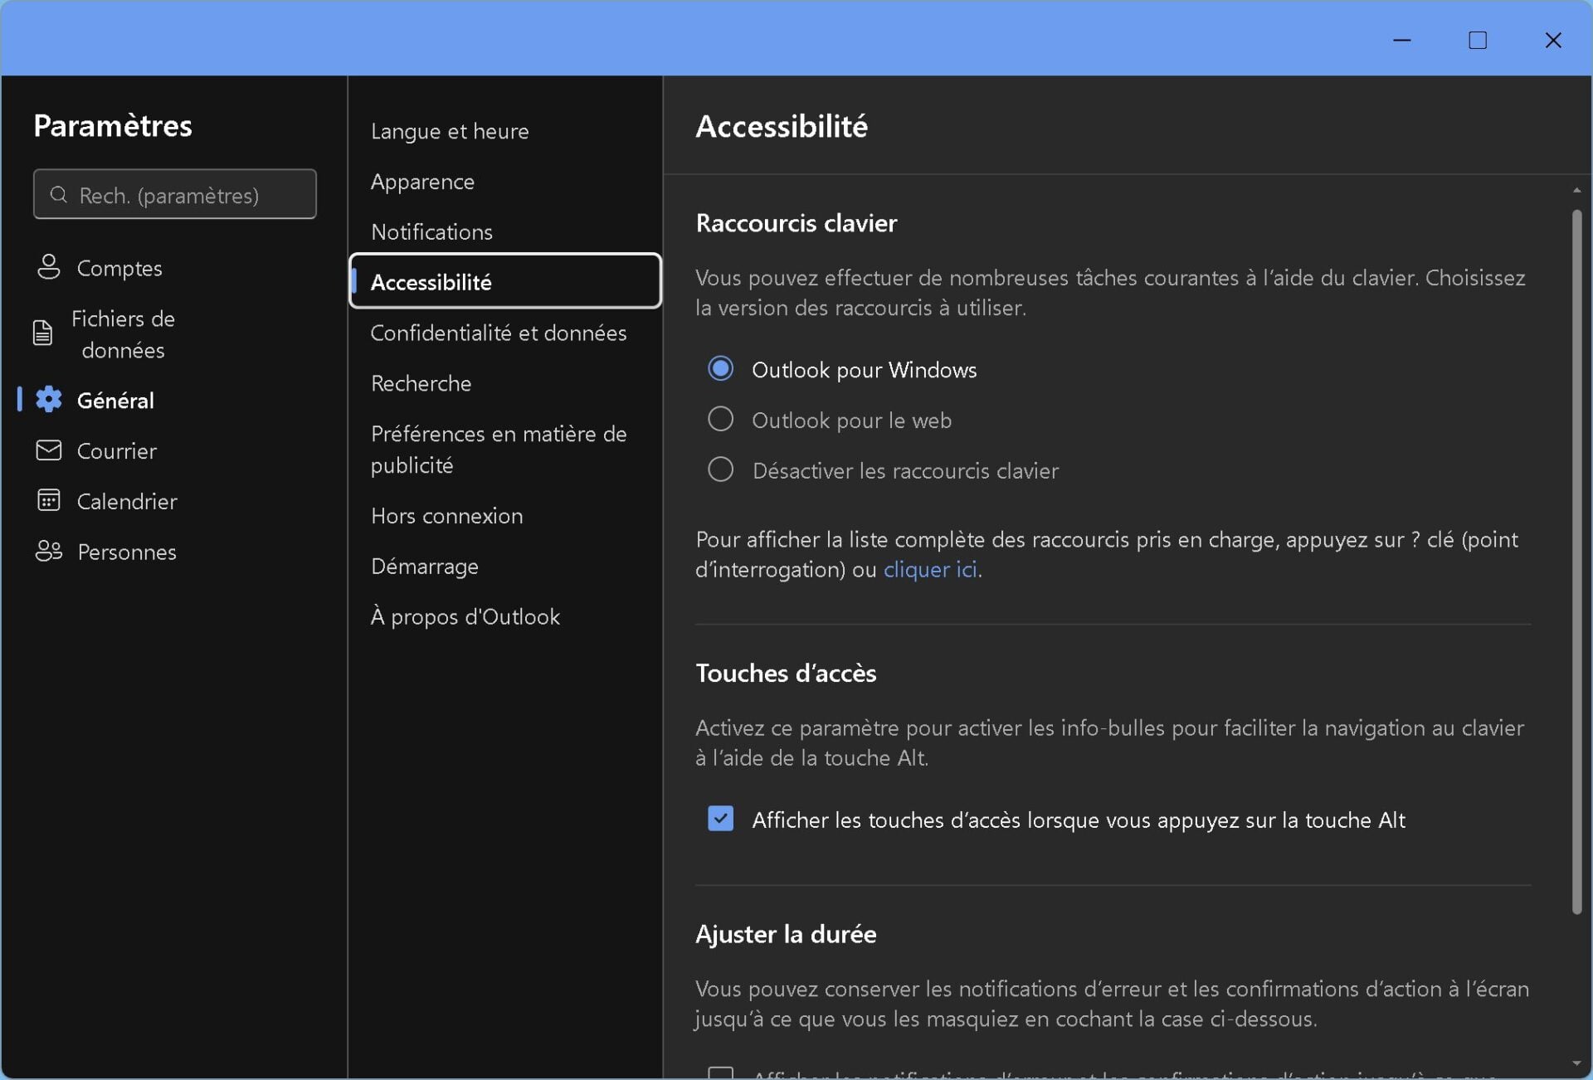Click the Courrier envelope icon
This screenshot has width=1593, height=1080.
(49, 450)
